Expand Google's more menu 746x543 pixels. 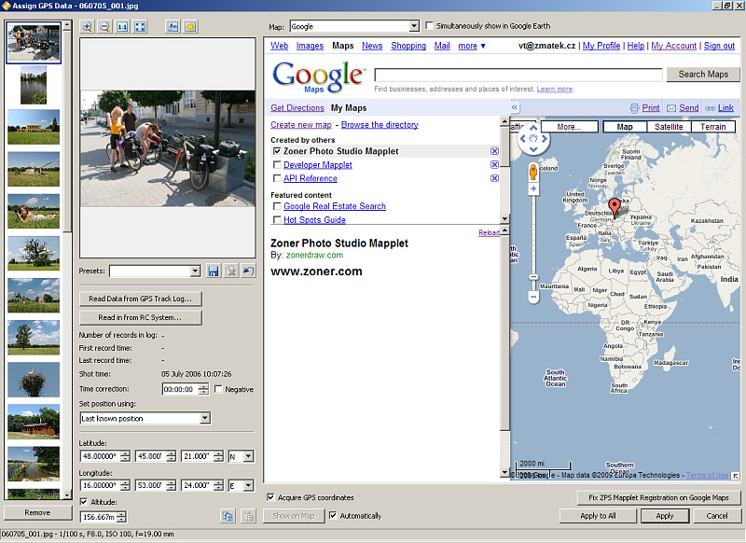coord(472,46)
